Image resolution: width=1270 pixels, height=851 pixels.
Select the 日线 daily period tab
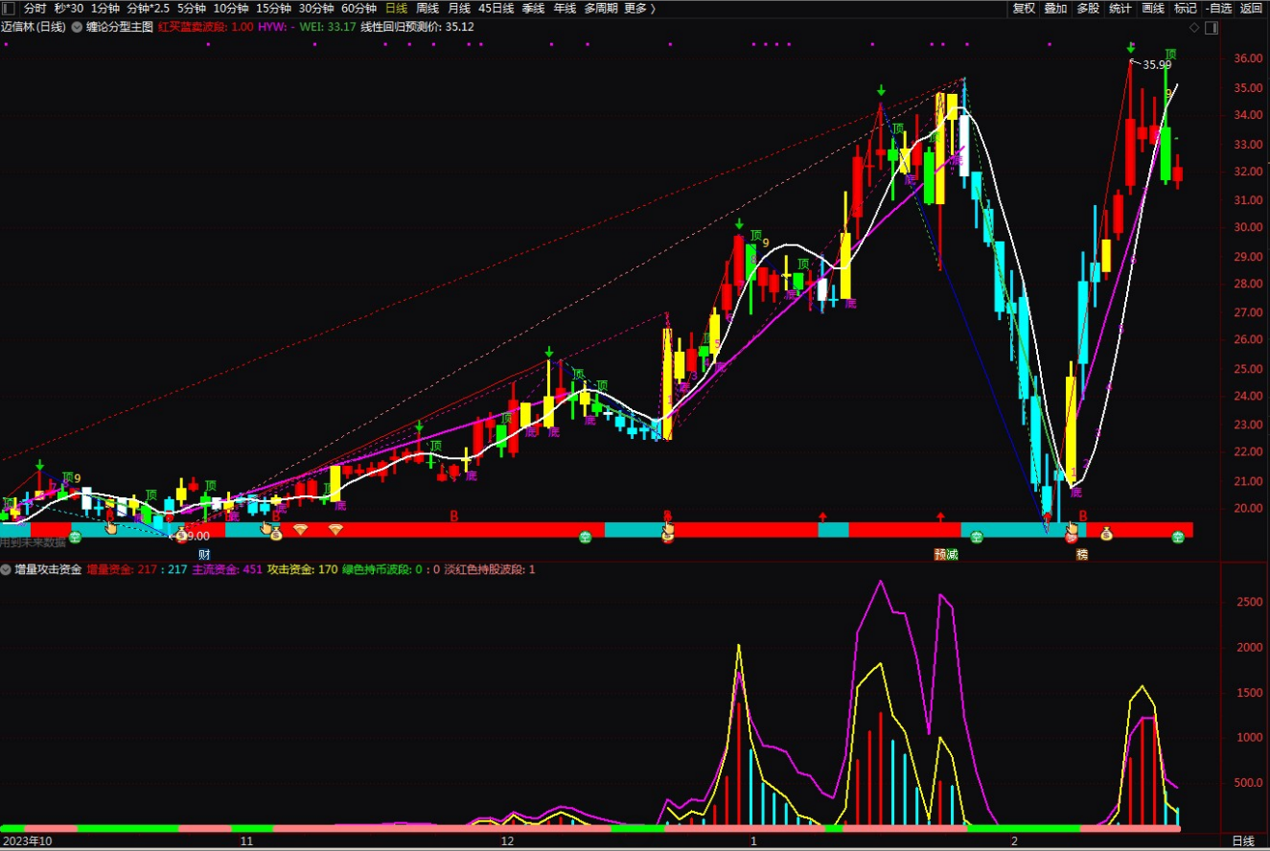396,8
